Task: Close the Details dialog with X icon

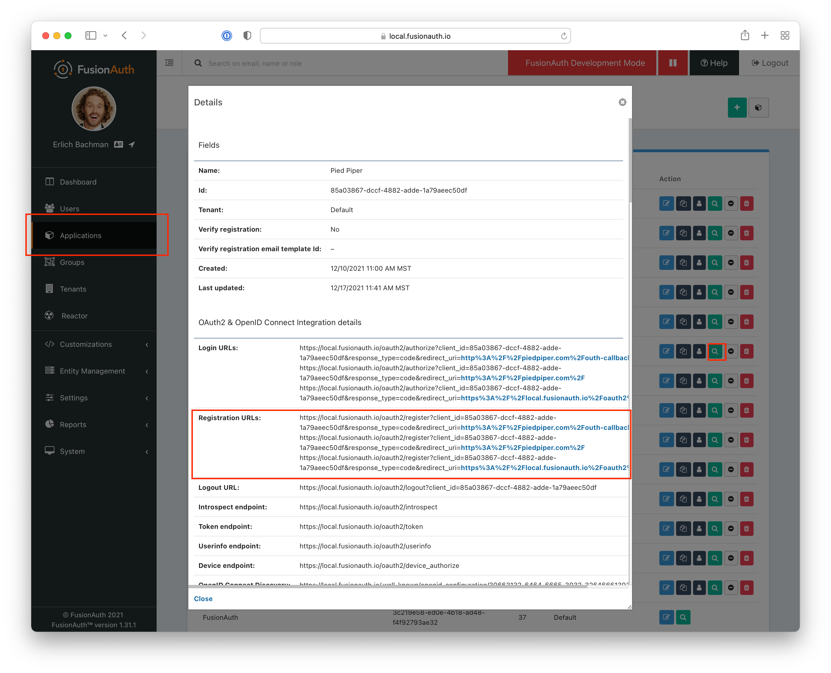Action: pyautogui.click(x=622, y=102)
